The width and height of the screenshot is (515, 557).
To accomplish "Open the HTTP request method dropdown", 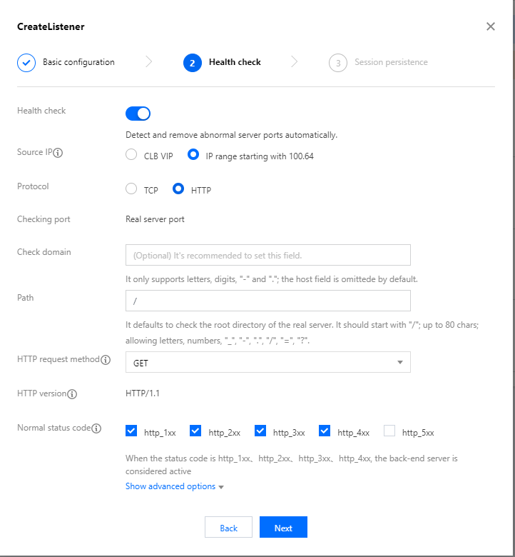I will [x=267, y=363].
